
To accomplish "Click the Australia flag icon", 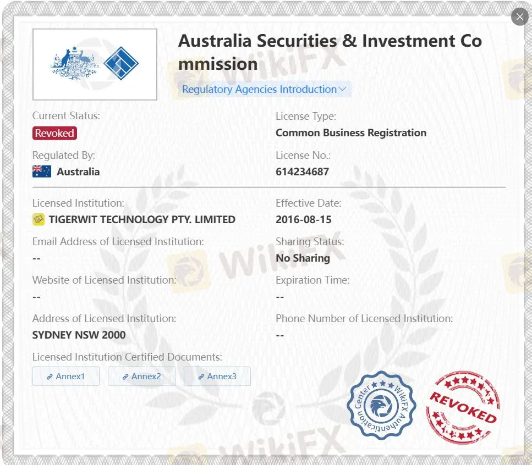I will 42,171.
